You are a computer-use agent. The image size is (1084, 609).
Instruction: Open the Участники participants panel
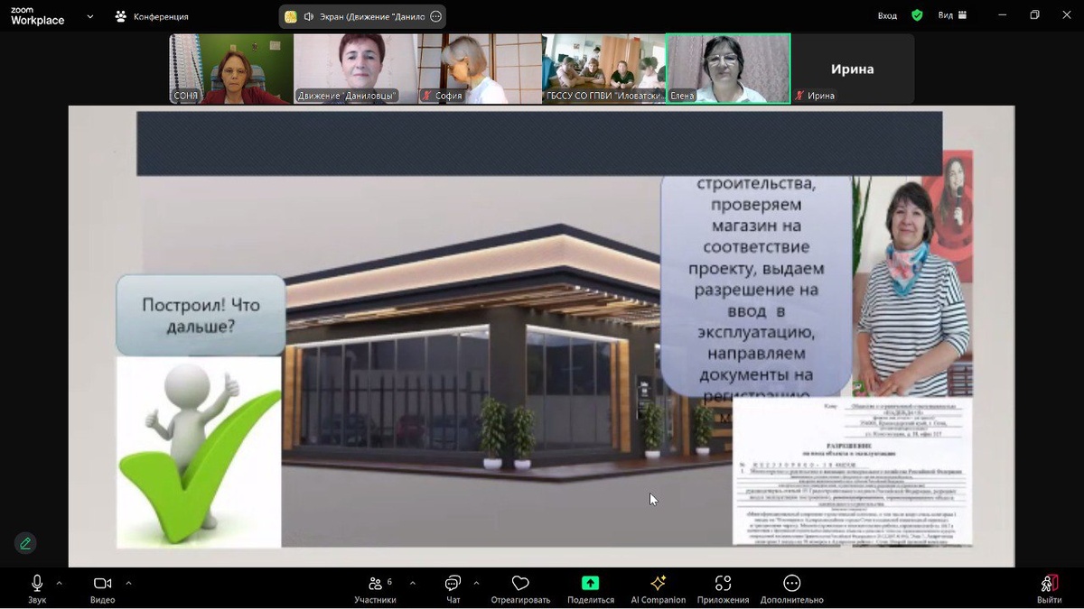pyautogui.click(x=375, y=583)
